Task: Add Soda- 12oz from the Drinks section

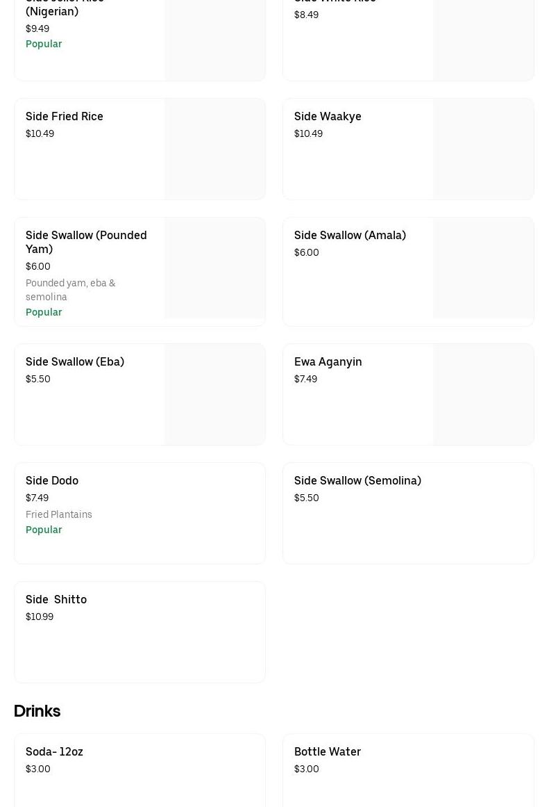Action: (x=54, y=752)
